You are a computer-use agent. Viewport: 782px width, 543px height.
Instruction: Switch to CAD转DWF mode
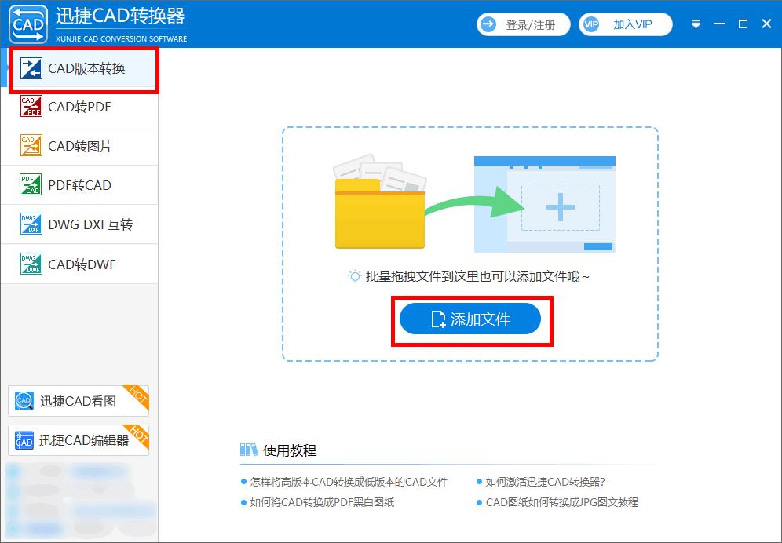tap(79, 264)
